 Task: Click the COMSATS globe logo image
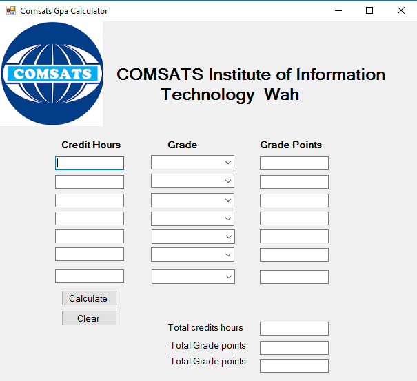(52, 74)
